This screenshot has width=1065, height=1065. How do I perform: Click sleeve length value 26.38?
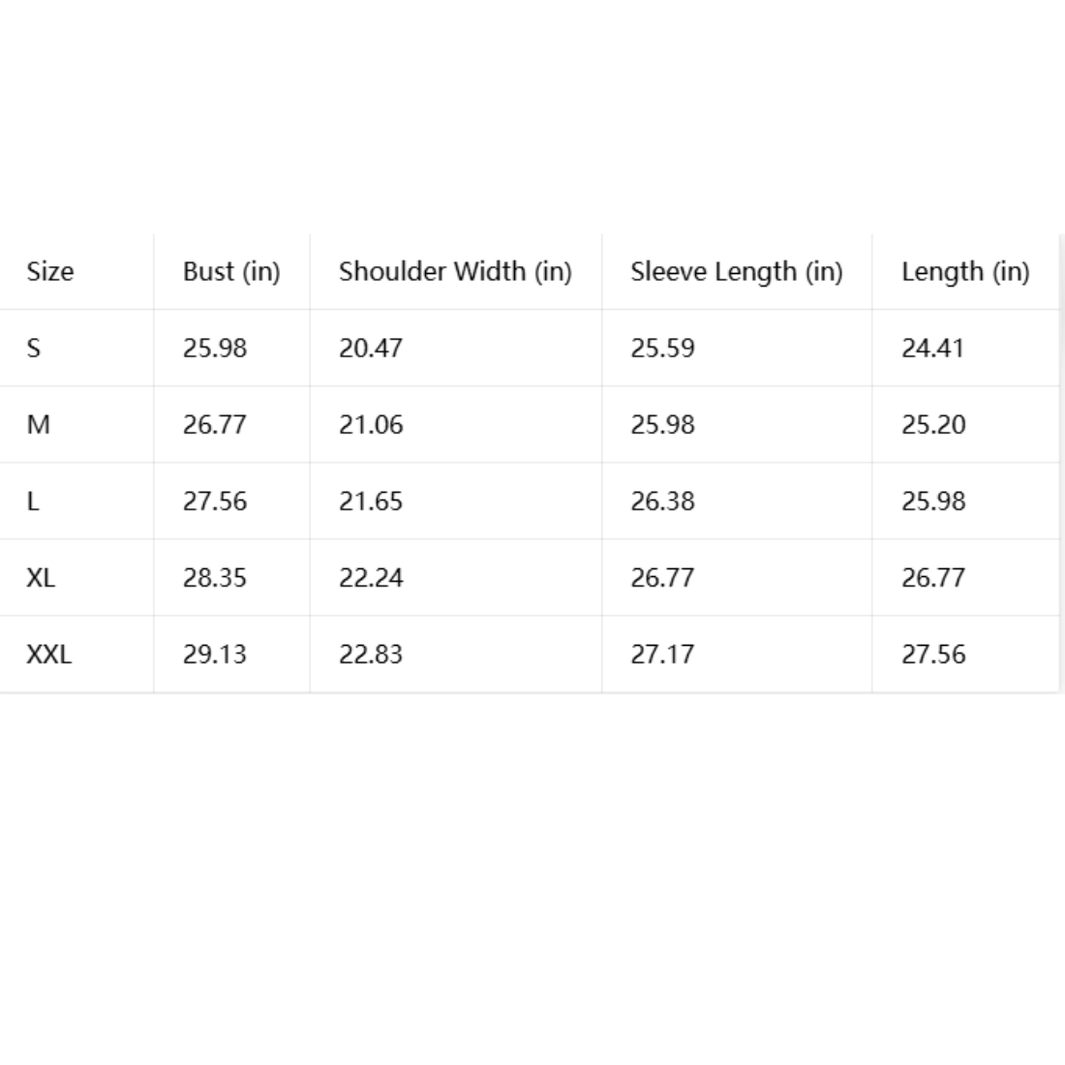(x=662, y=502)
